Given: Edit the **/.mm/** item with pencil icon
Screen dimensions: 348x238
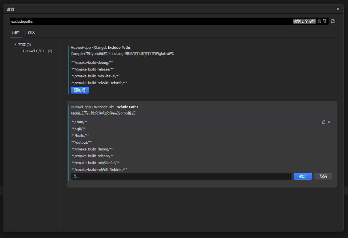Looking at the screenshot, I should coord(323,122).
